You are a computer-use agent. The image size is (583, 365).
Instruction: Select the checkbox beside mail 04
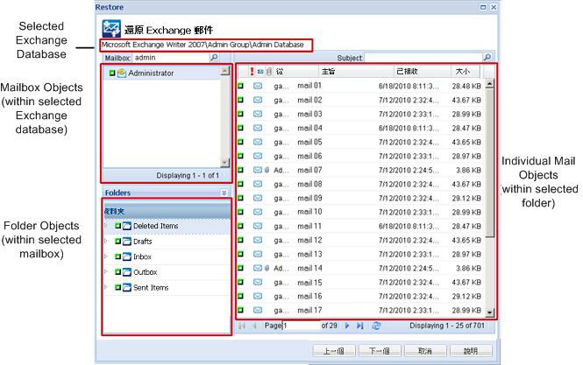240,128
